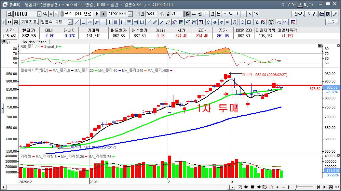Image resolution: width=341 pixels, height=191 pixels.
Task: Open saved chart folder icon
Action: click(x=321, y=14)
